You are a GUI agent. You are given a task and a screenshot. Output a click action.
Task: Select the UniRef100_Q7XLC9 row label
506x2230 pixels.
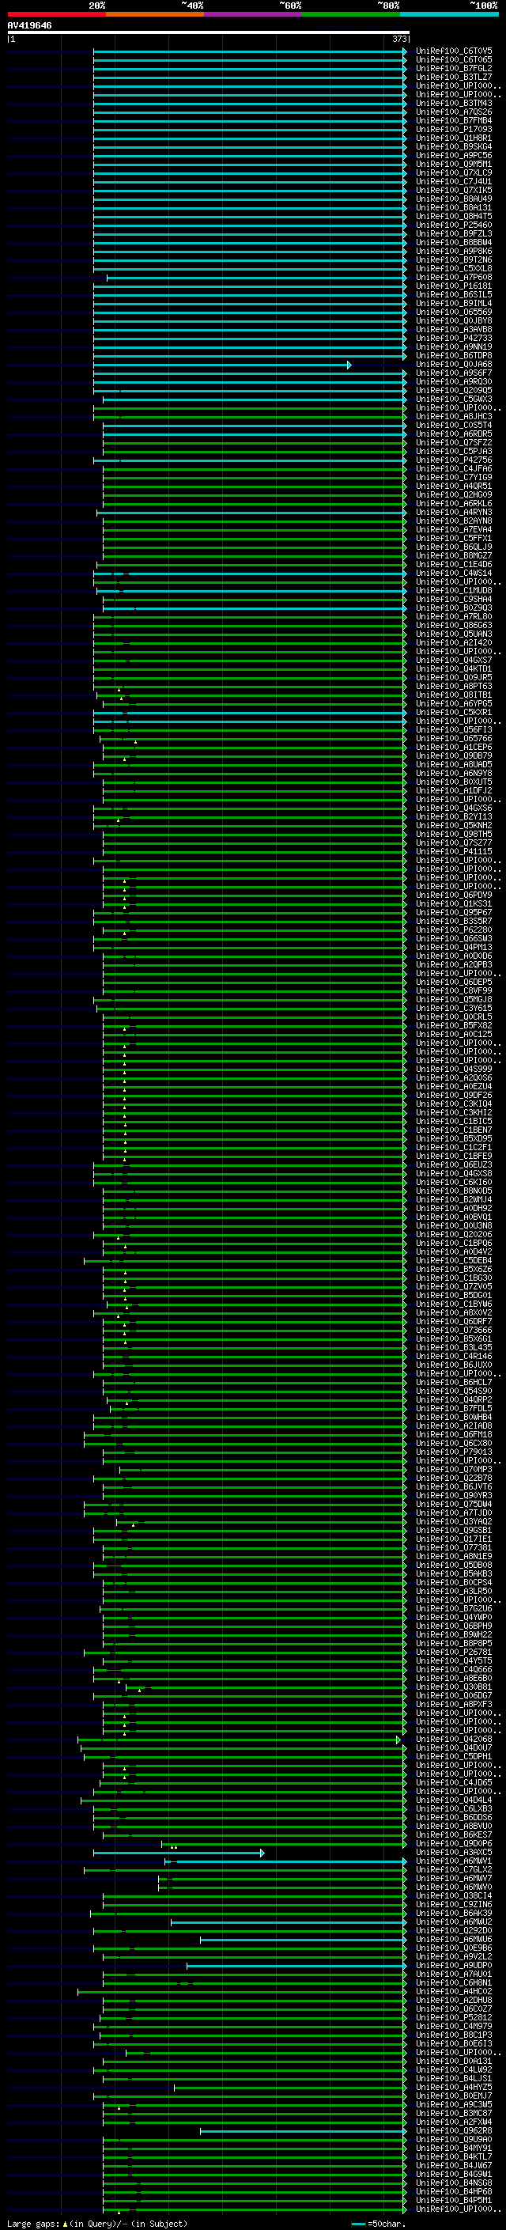[x=454, y=172]
